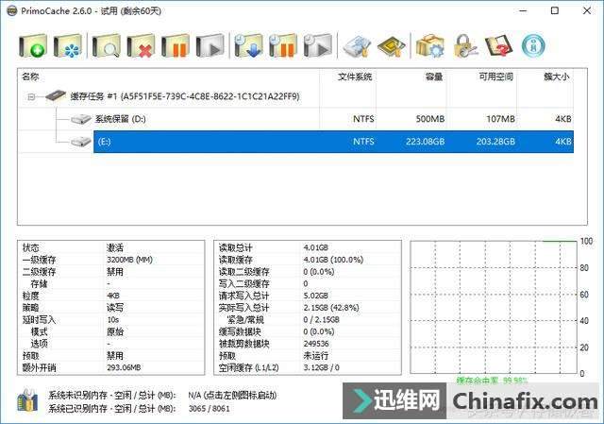Click the 读取总计 value 4.01GB
The height and width of the screenshot is (424, 604).
315,247
